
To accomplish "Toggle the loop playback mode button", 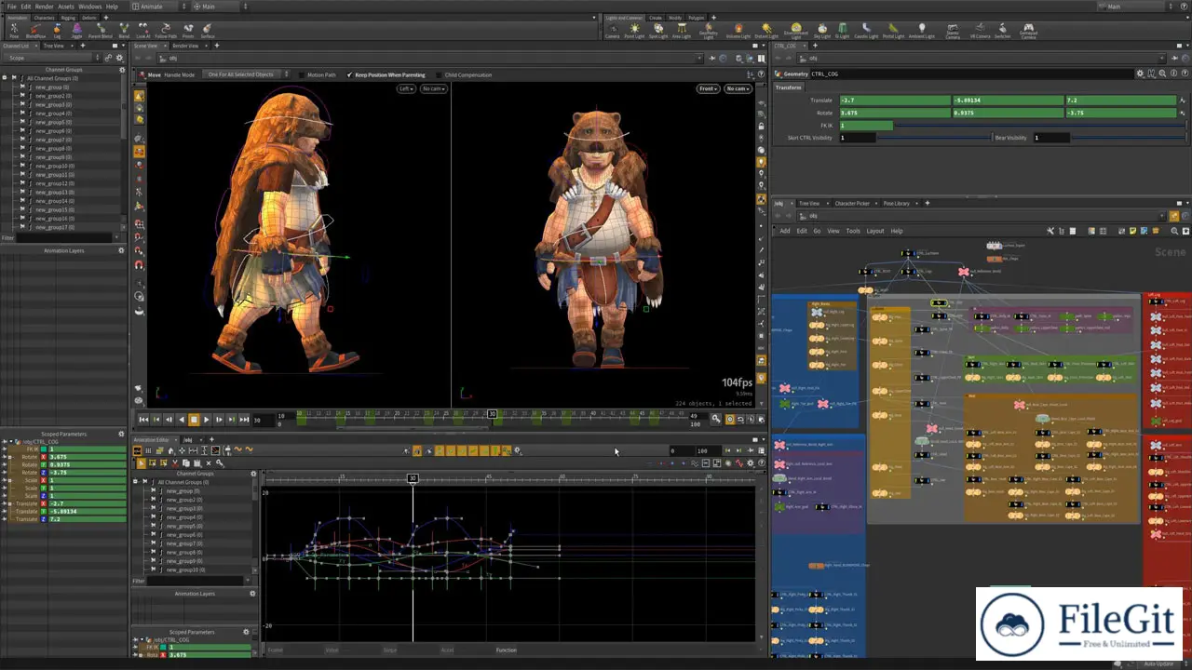I will (740, 420).
